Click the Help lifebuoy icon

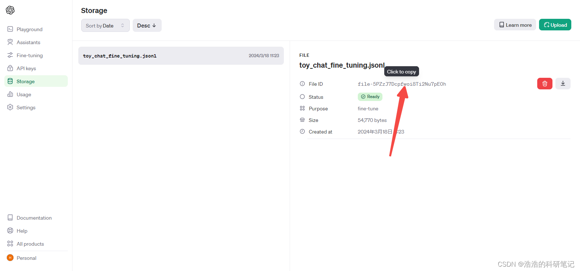[10, 230]
